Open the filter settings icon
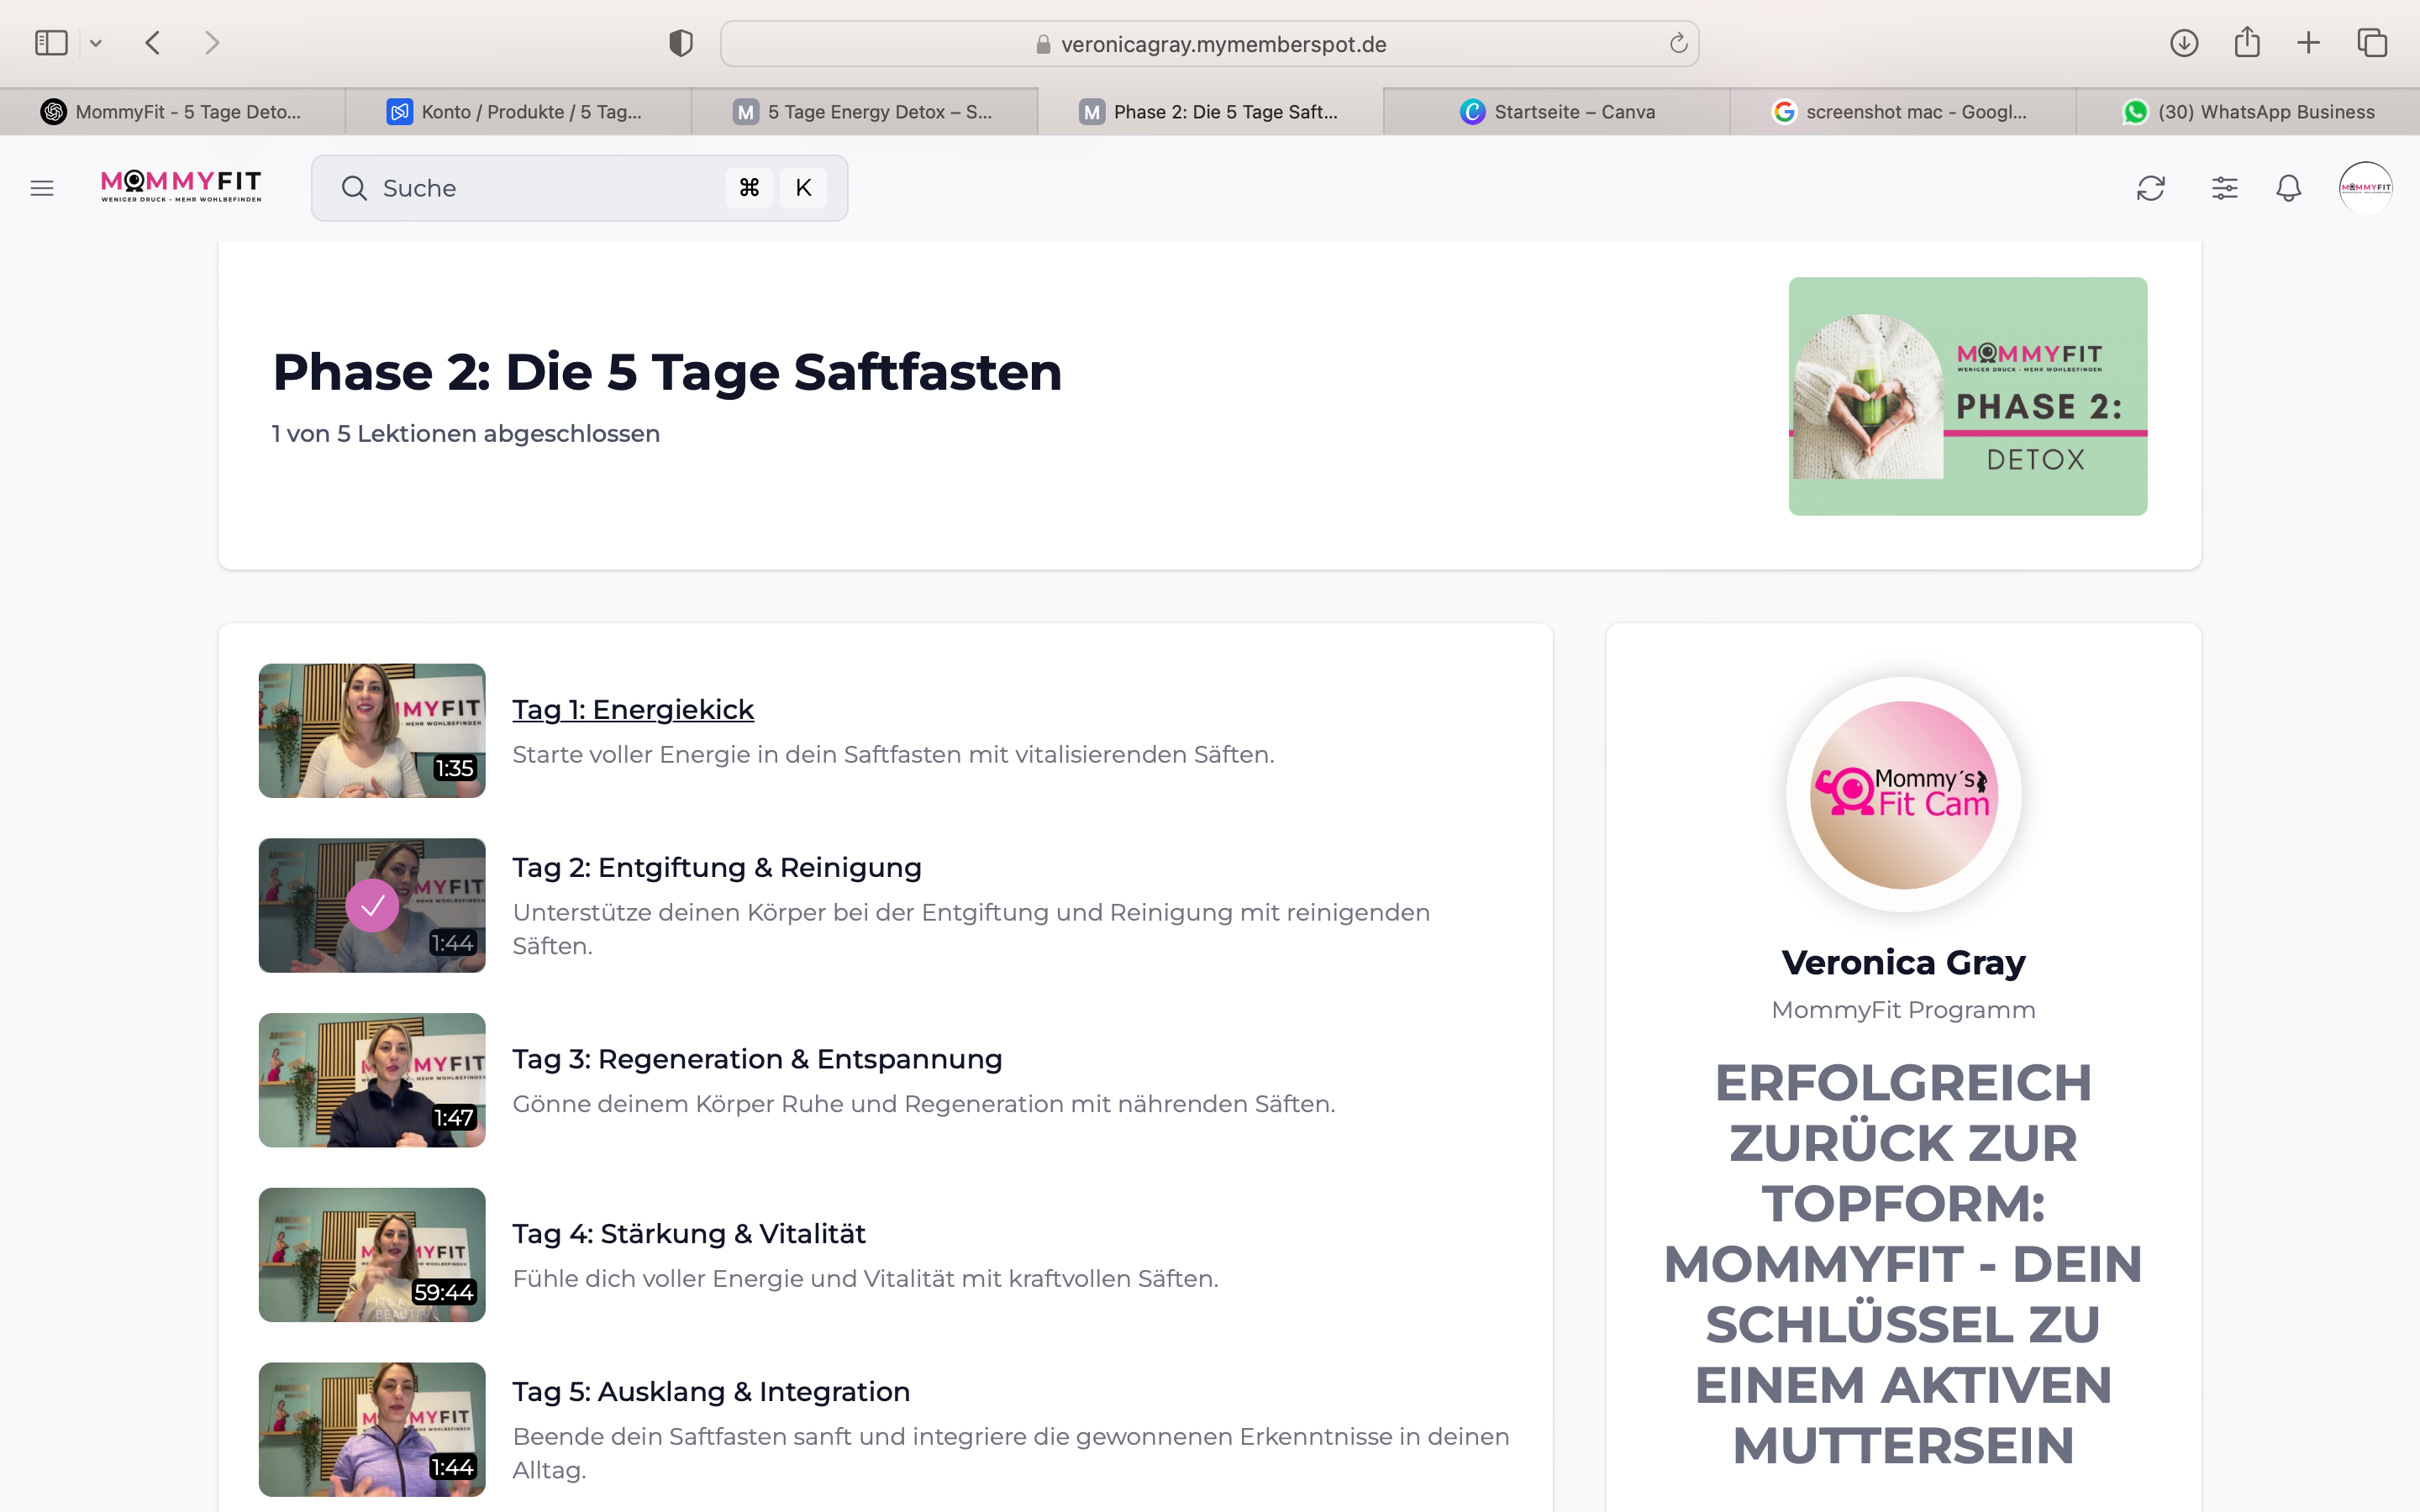This screenshot has height=1512, width=2420. tap(2224, 188)
